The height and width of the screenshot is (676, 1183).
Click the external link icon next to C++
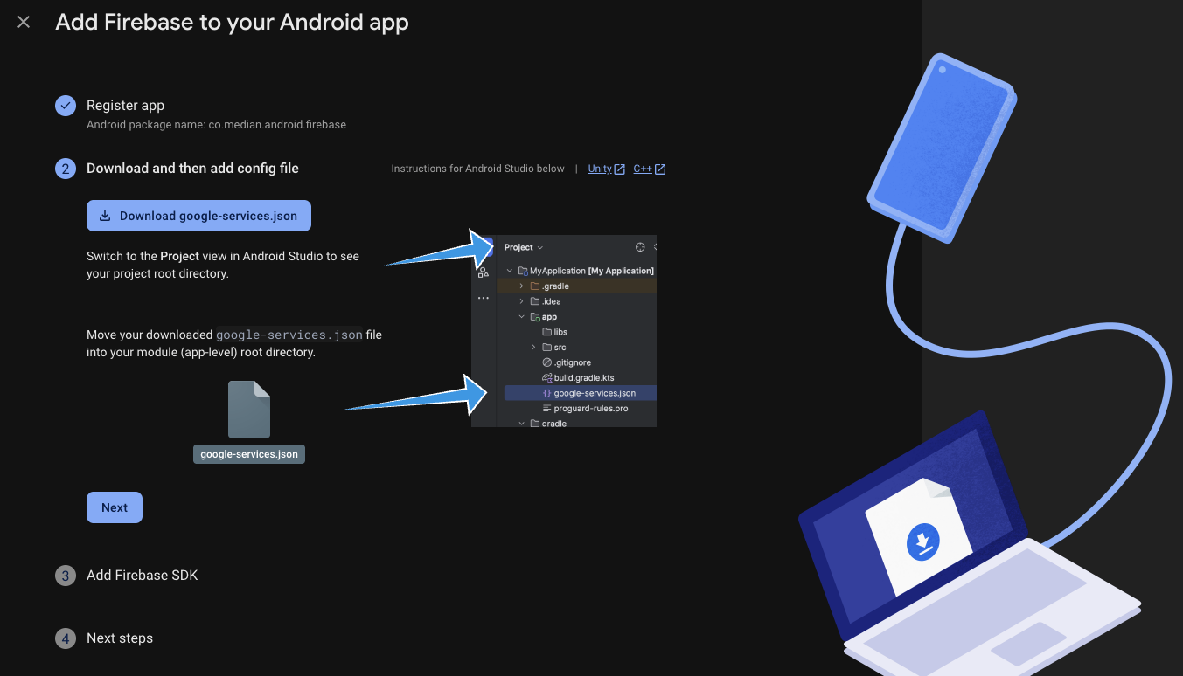pyautogui.click(x=660, y=169)
